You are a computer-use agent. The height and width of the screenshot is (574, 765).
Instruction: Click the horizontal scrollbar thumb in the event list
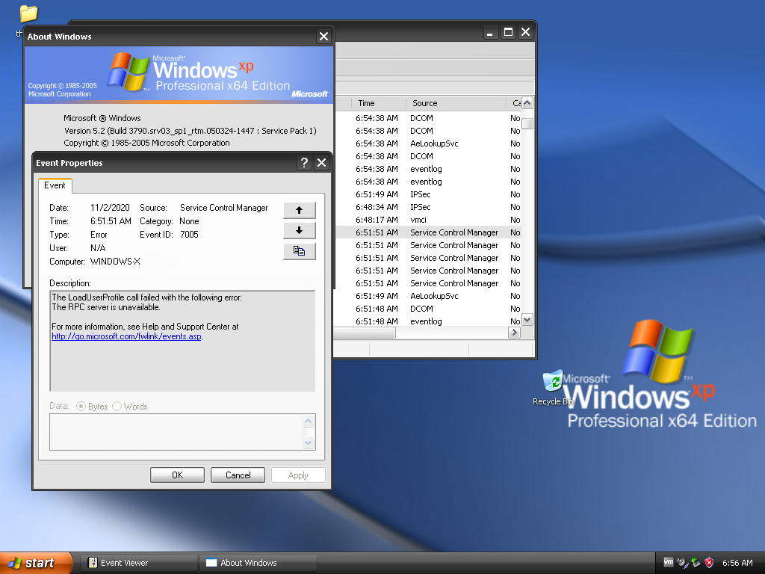[365, 333]
